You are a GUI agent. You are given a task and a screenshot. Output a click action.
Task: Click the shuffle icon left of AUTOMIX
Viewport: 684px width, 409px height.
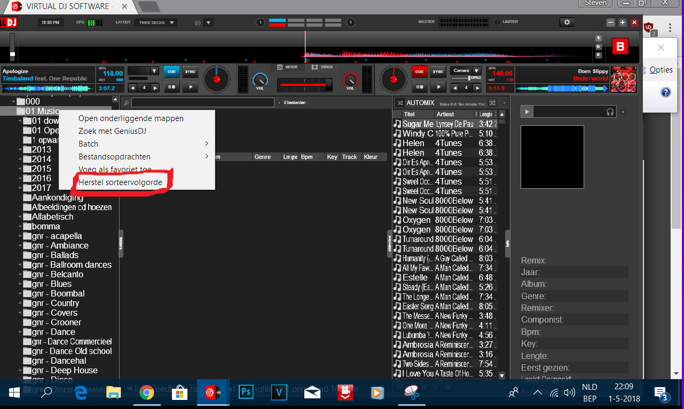coord(399,102)
